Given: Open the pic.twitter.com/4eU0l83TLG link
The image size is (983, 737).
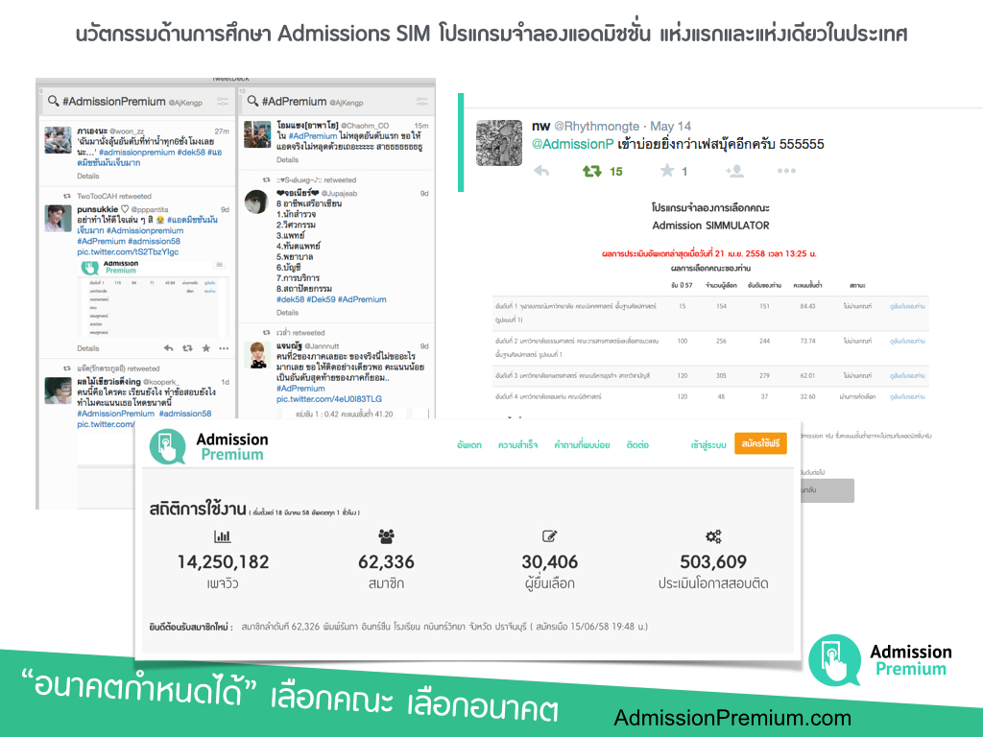Looking at the screenshot, I should pyautogui.click(x=329, y=399).
